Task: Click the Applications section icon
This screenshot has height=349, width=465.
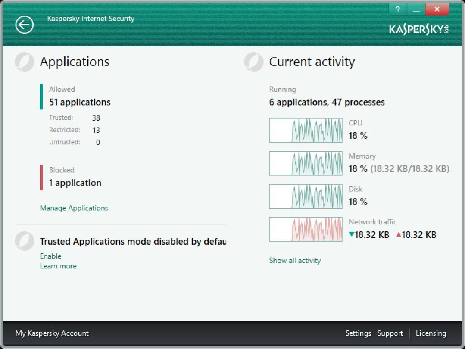Action: 24,62
